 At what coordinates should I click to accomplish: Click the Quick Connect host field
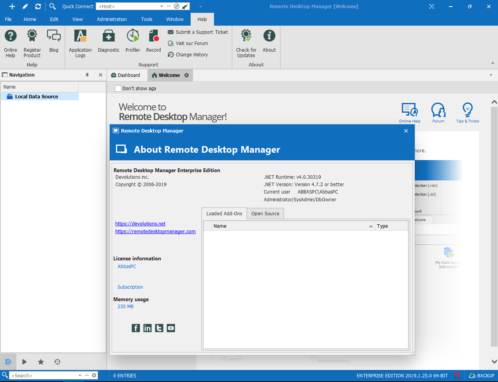(x=128, y=6)
